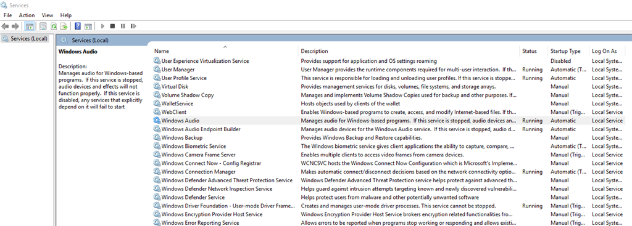Click the Pause Service icon

coord(123,26)
